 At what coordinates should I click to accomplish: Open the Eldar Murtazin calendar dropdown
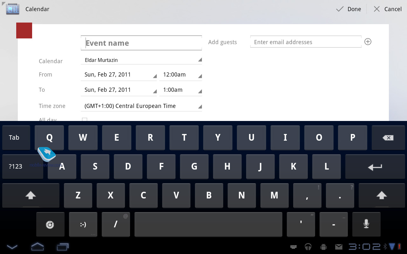(141, 60)
